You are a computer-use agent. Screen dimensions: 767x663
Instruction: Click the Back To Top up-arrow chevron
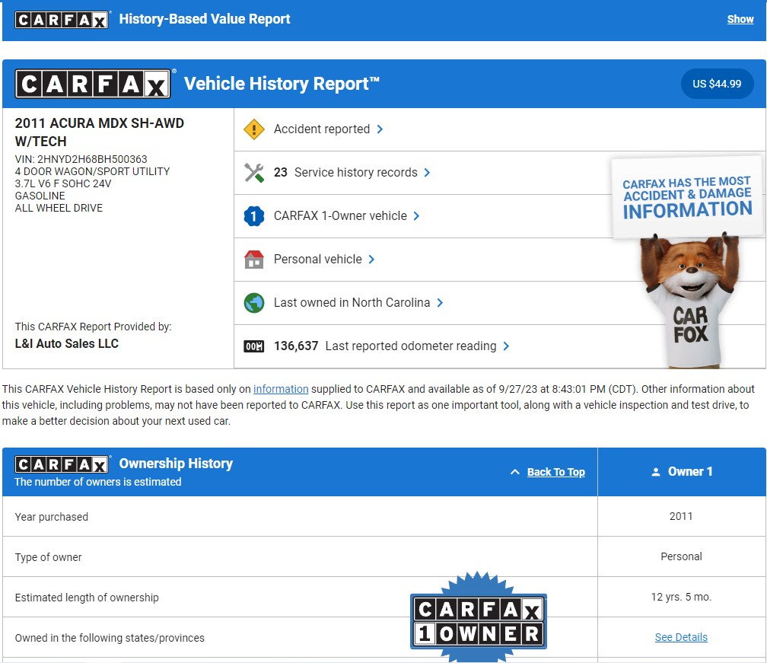click(x=514, y=472)
